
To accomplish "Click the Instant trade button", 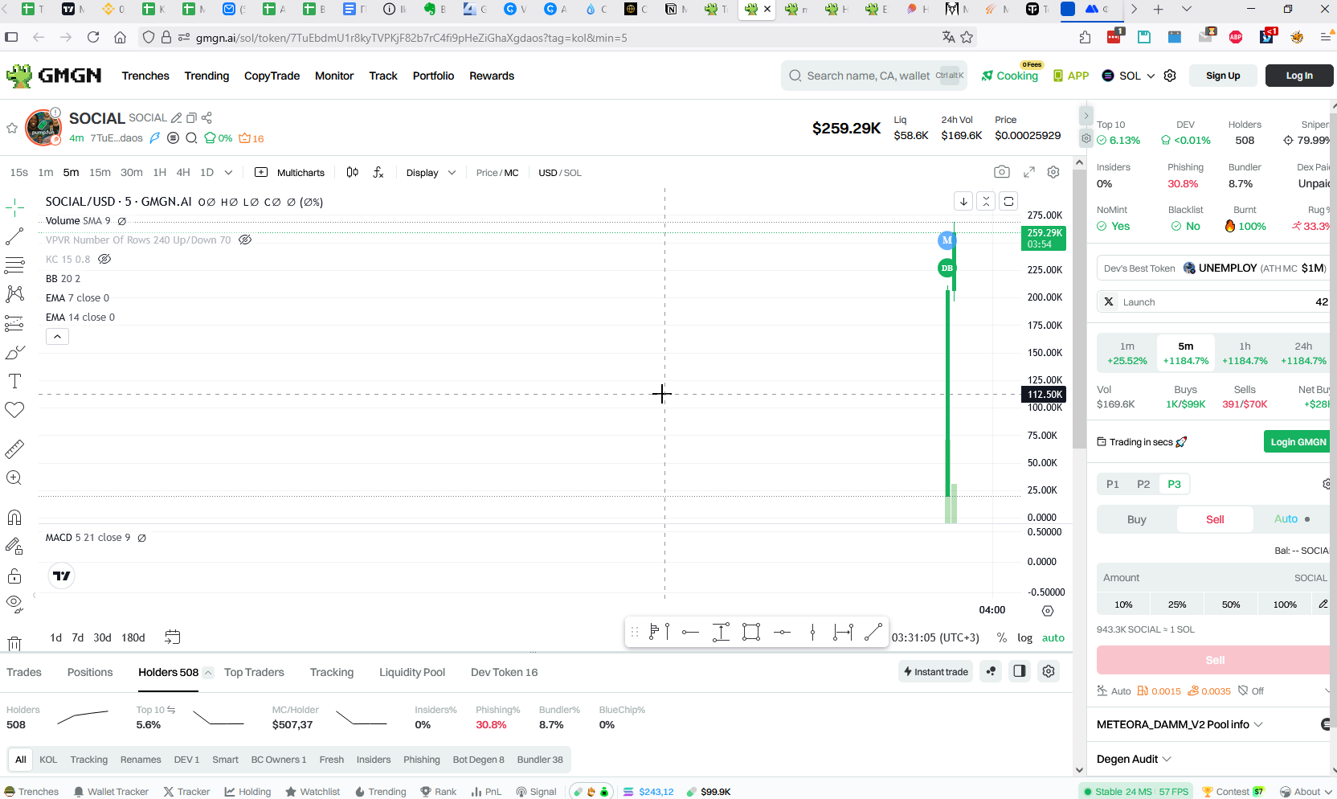I will point(936,671).
